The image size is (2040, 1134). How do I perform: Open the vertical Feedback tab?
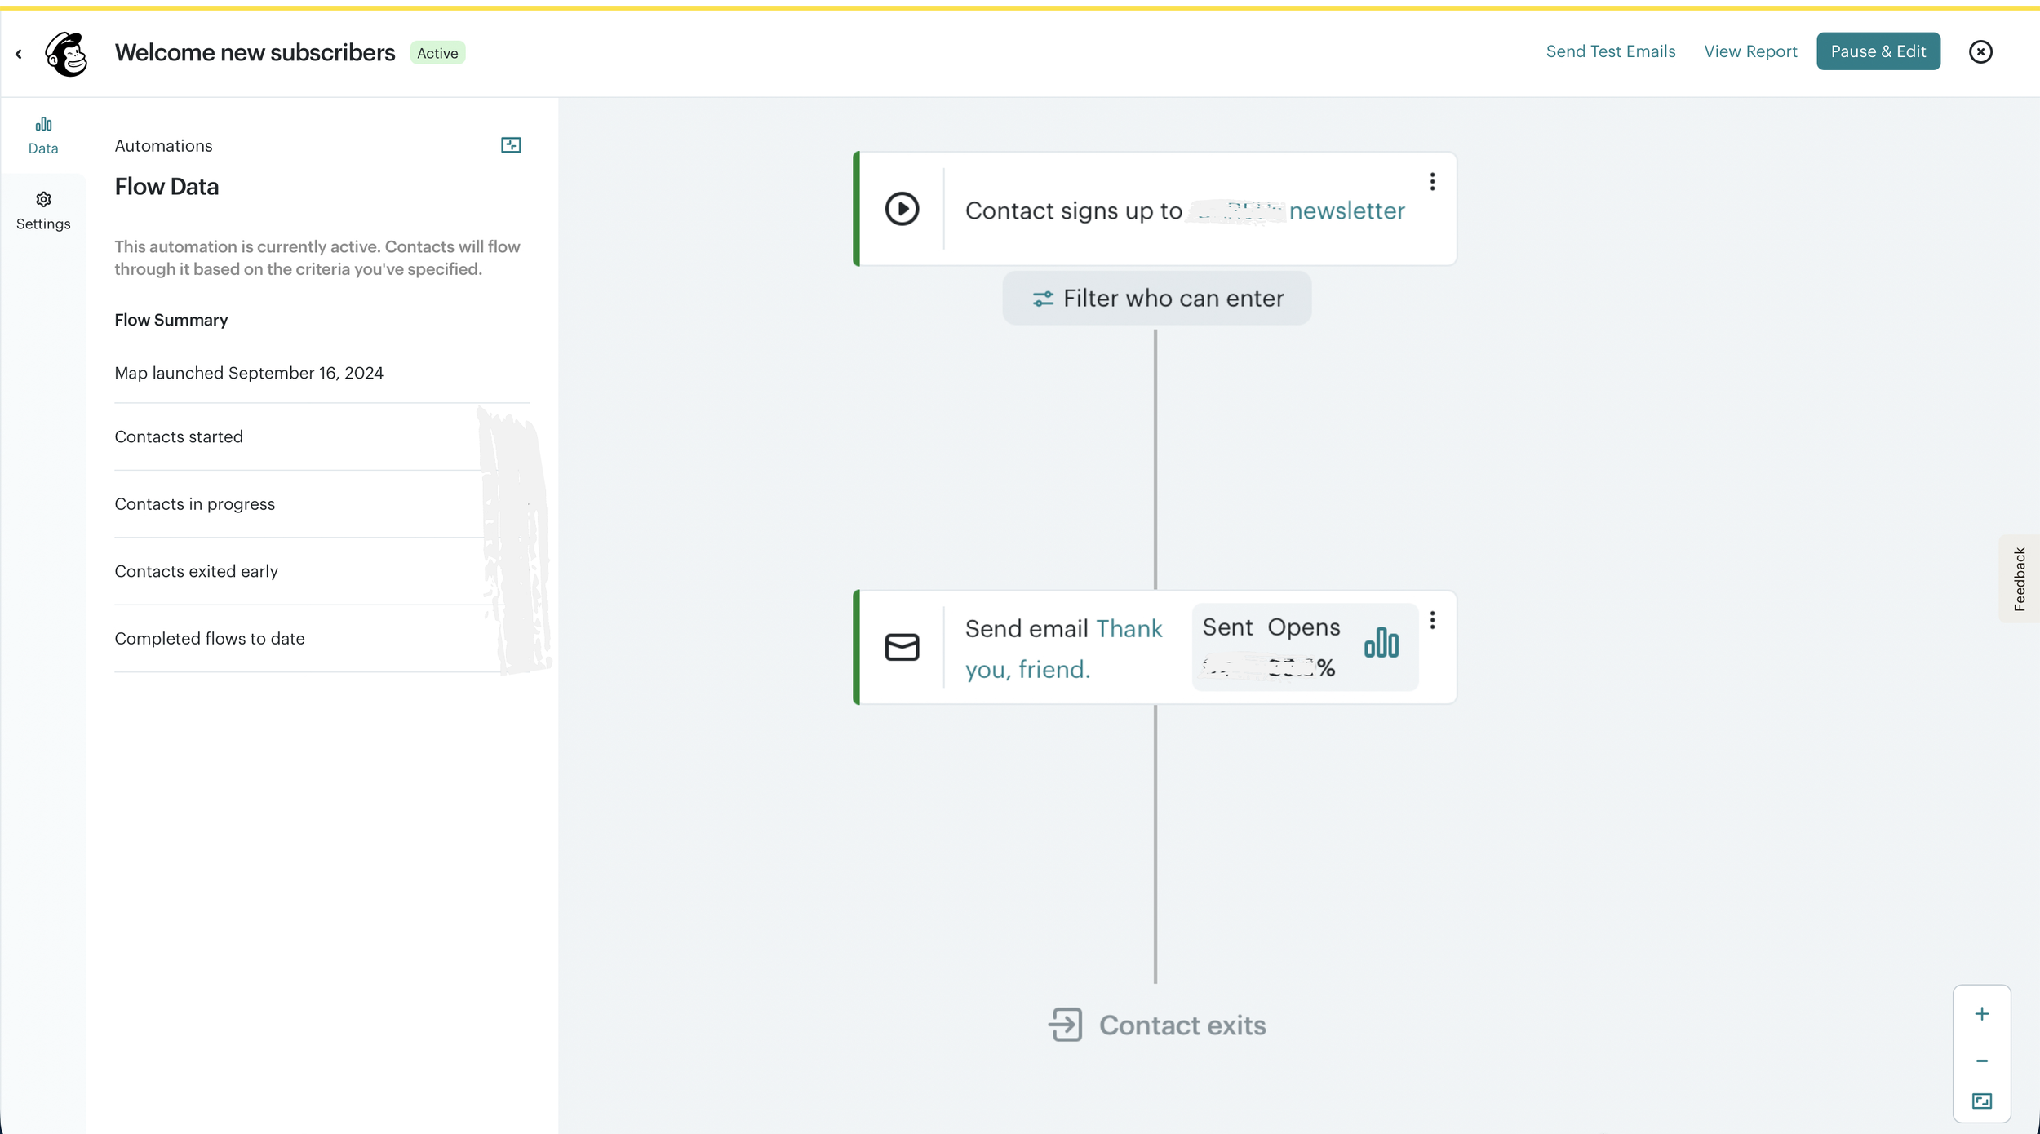click(2019, 579)
